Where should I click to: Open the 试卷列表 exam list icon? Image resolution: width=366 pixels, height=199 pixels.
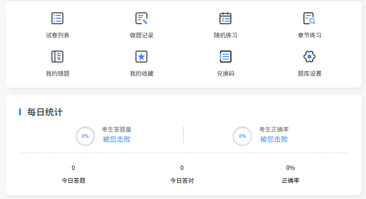pos(58,18)
